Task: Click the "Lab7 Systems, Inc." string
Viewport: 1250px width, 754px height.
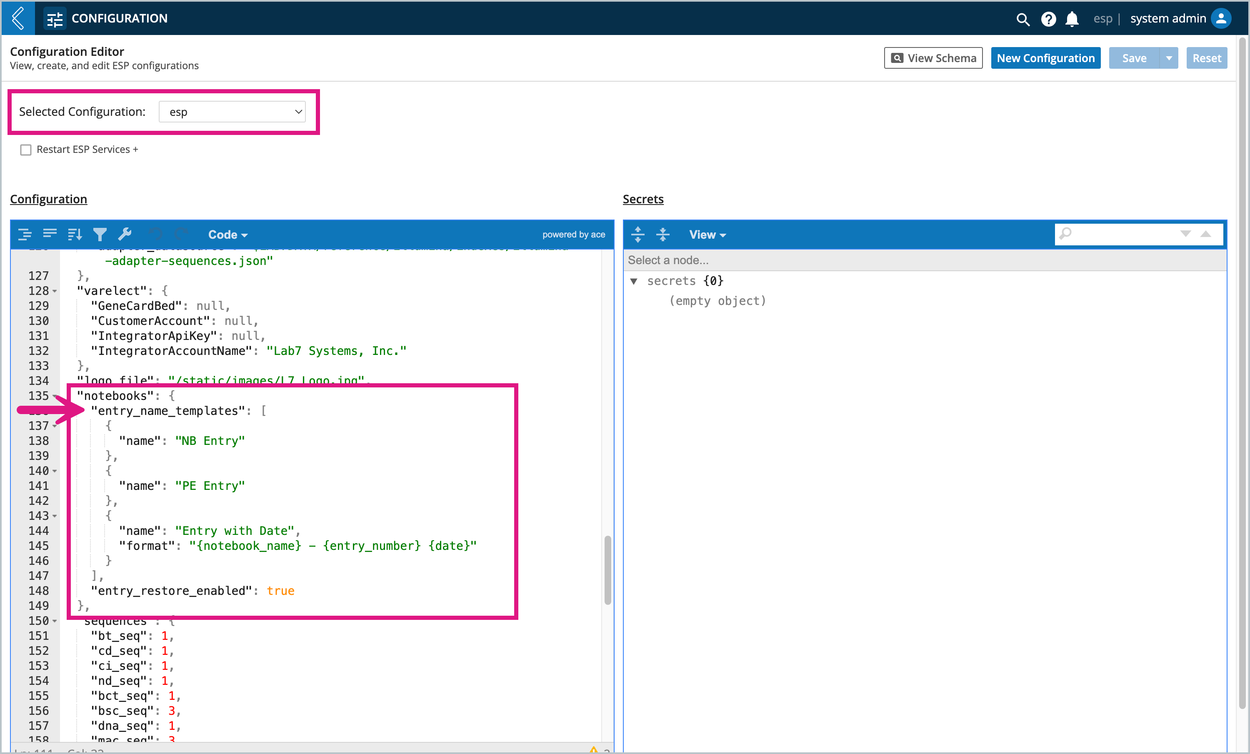Action: coord(336,351)
